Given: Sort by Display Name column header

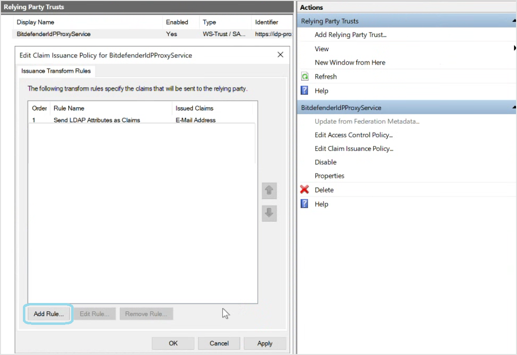Looking at the screenshot, I should tap(87, 22).
